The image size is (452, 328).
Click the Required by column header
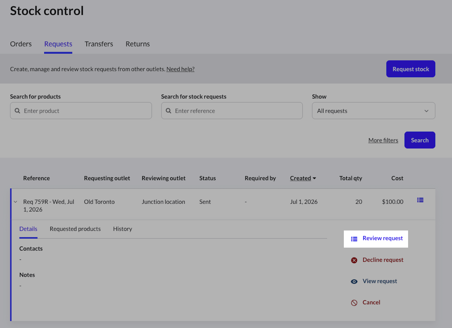(x=260, y=178)
